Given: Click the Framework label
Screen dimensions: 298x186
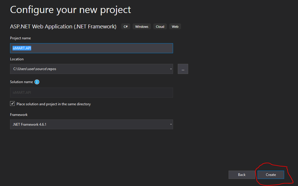Looking at the screenshot, I should (19, 115).
